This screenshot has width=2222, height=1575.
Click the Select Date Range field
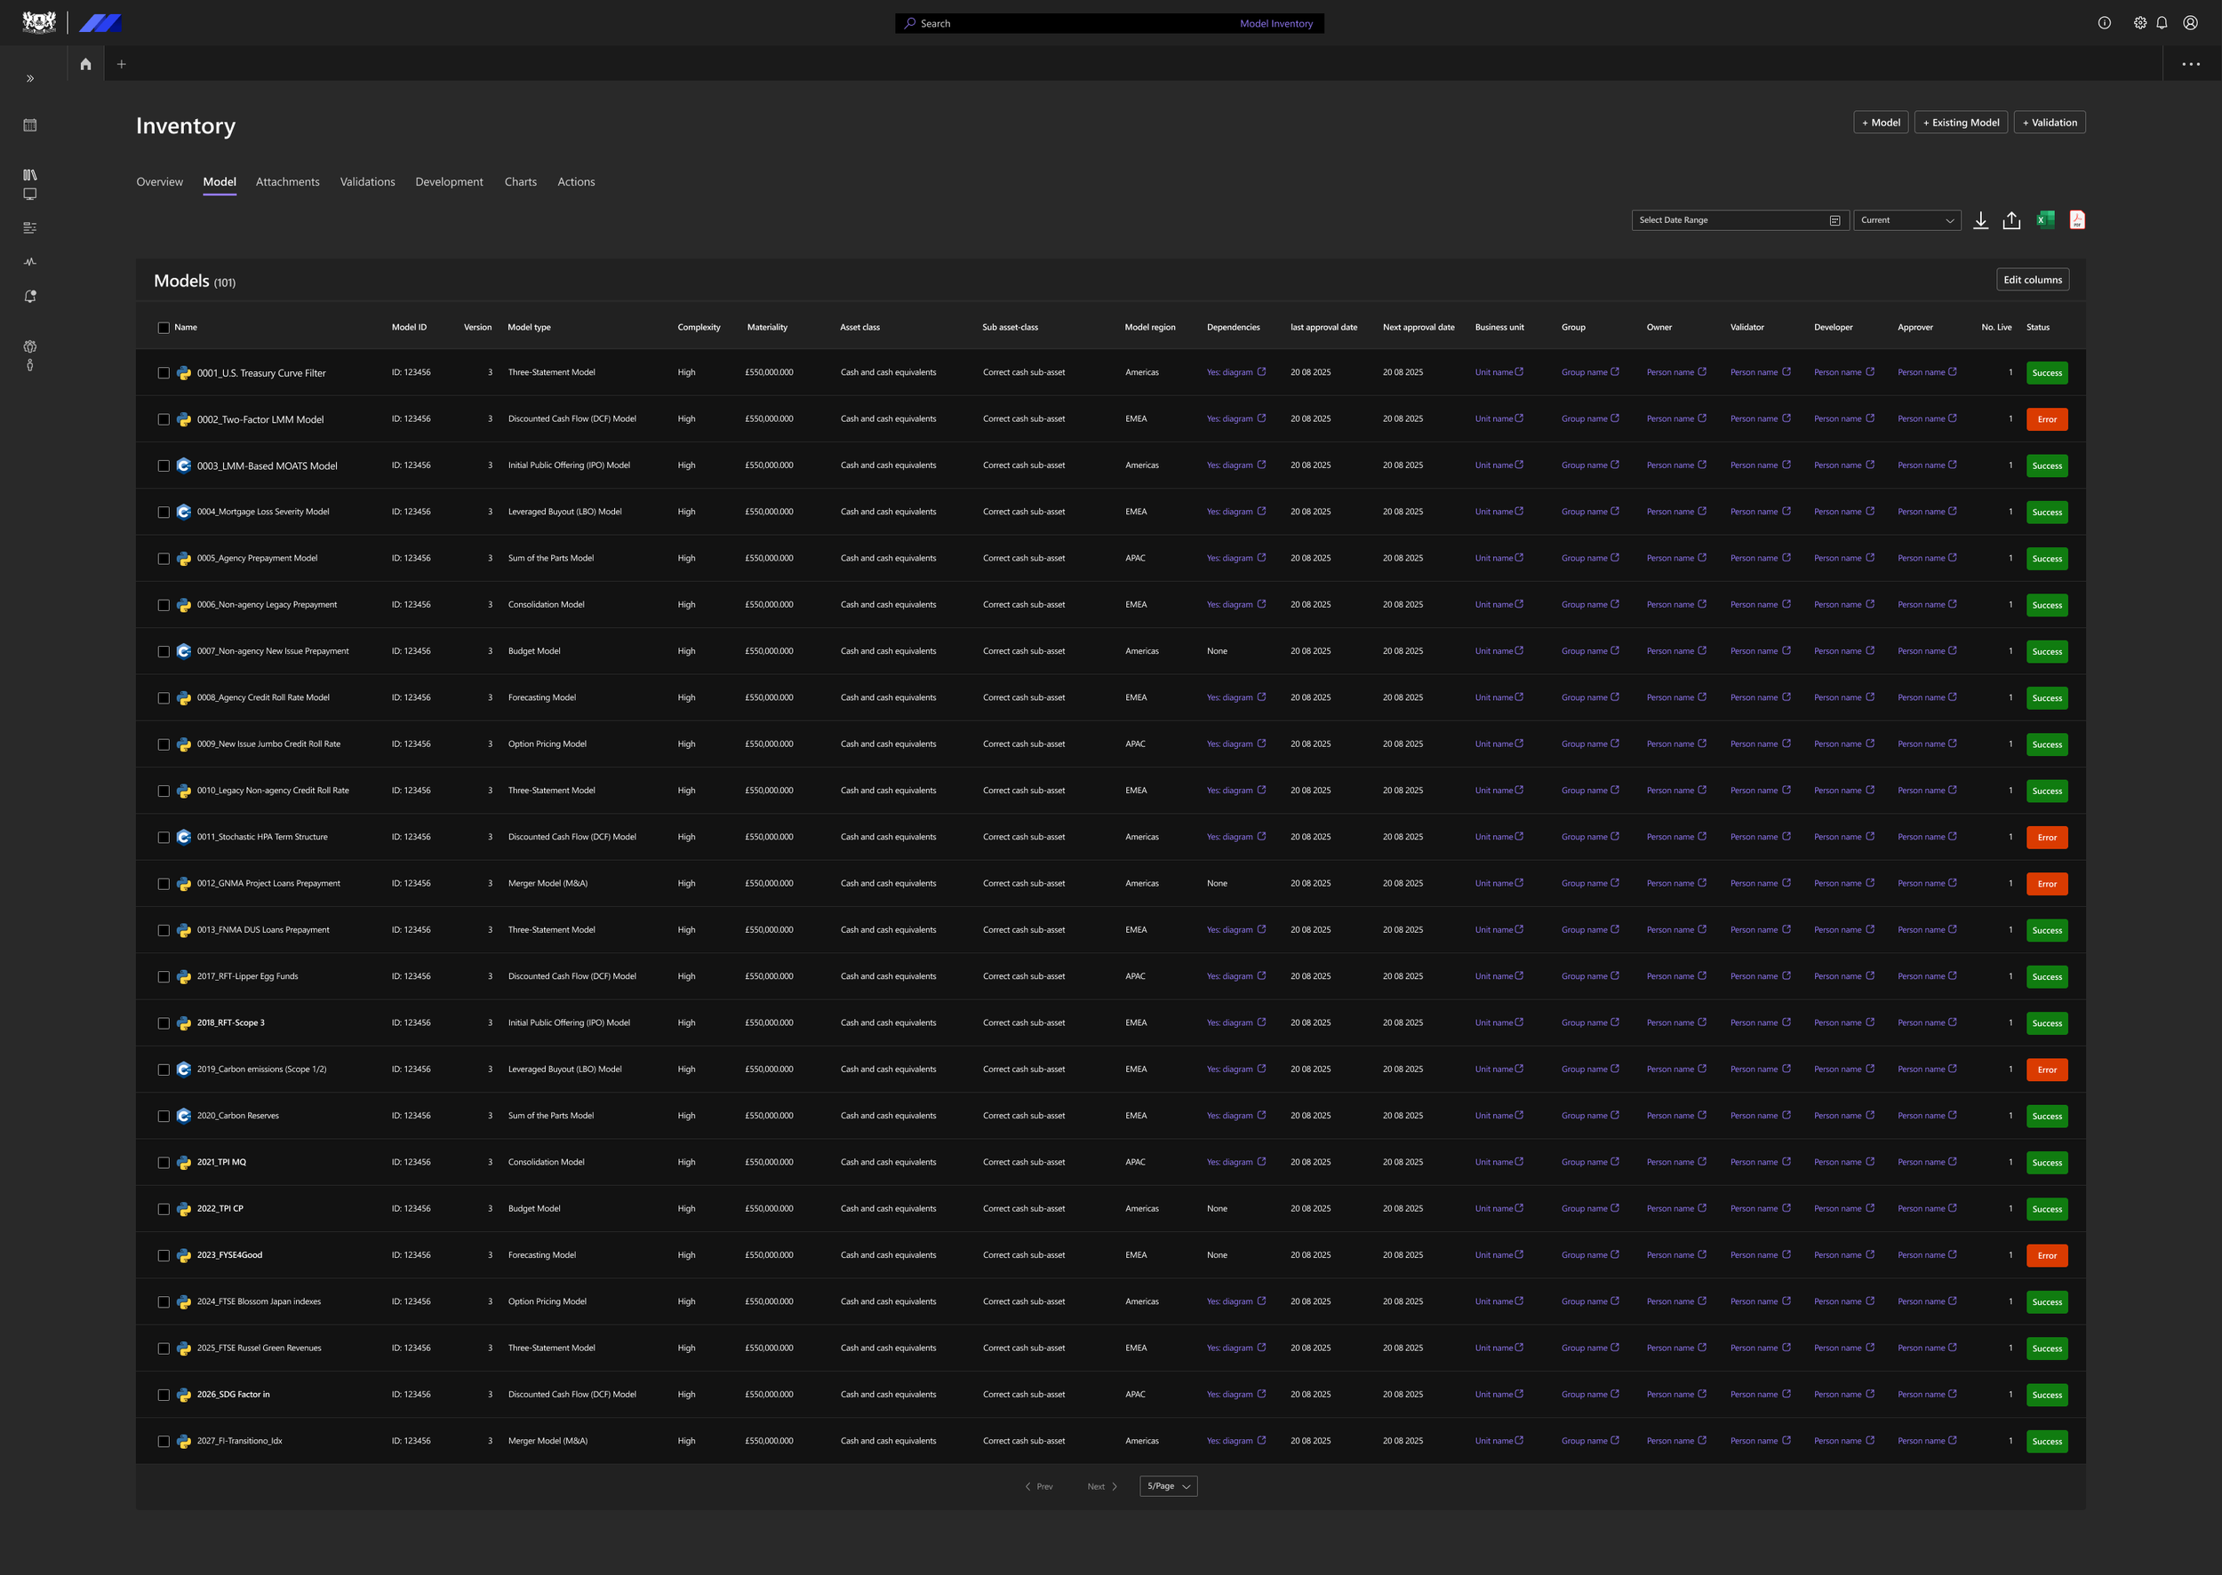(1739, 220)
